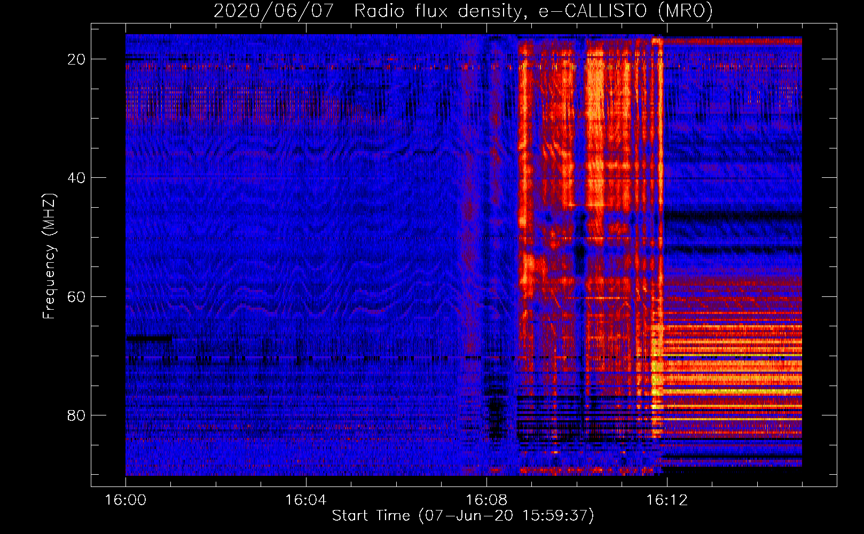This screenshot has height=534, width=864.
Task: Click the 20 frequency tick label
Action: (x=77, y=59)
